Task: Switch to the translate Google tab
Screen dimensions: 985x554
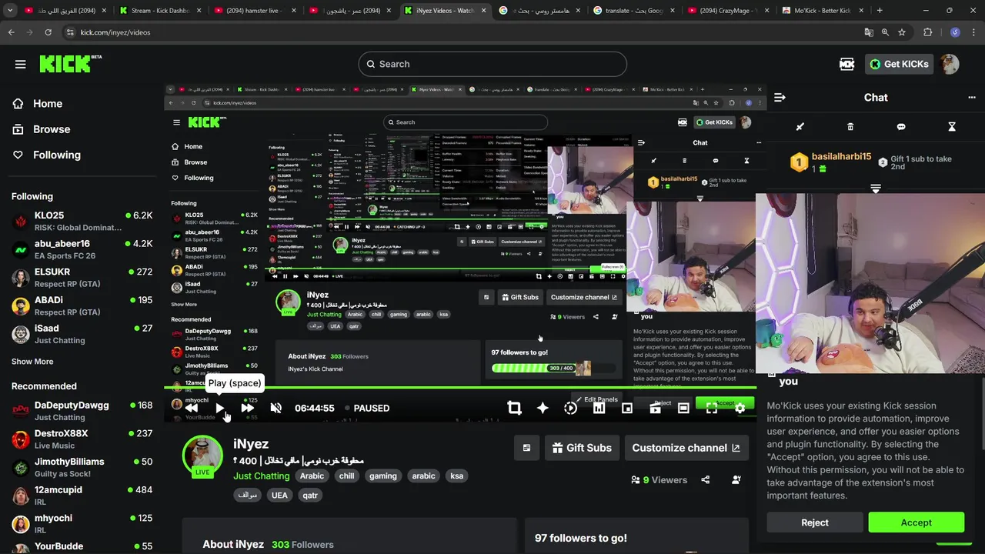Action: [x=634, y=11]
